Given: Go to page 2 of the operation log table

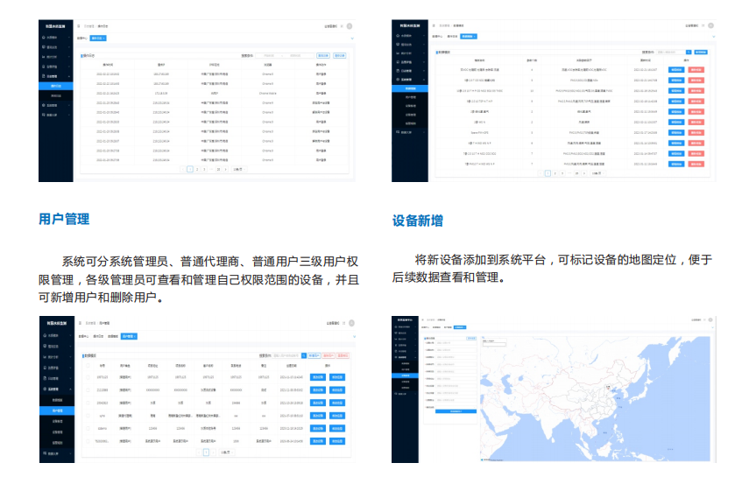Looking at the screenshot, I should 197,169.
